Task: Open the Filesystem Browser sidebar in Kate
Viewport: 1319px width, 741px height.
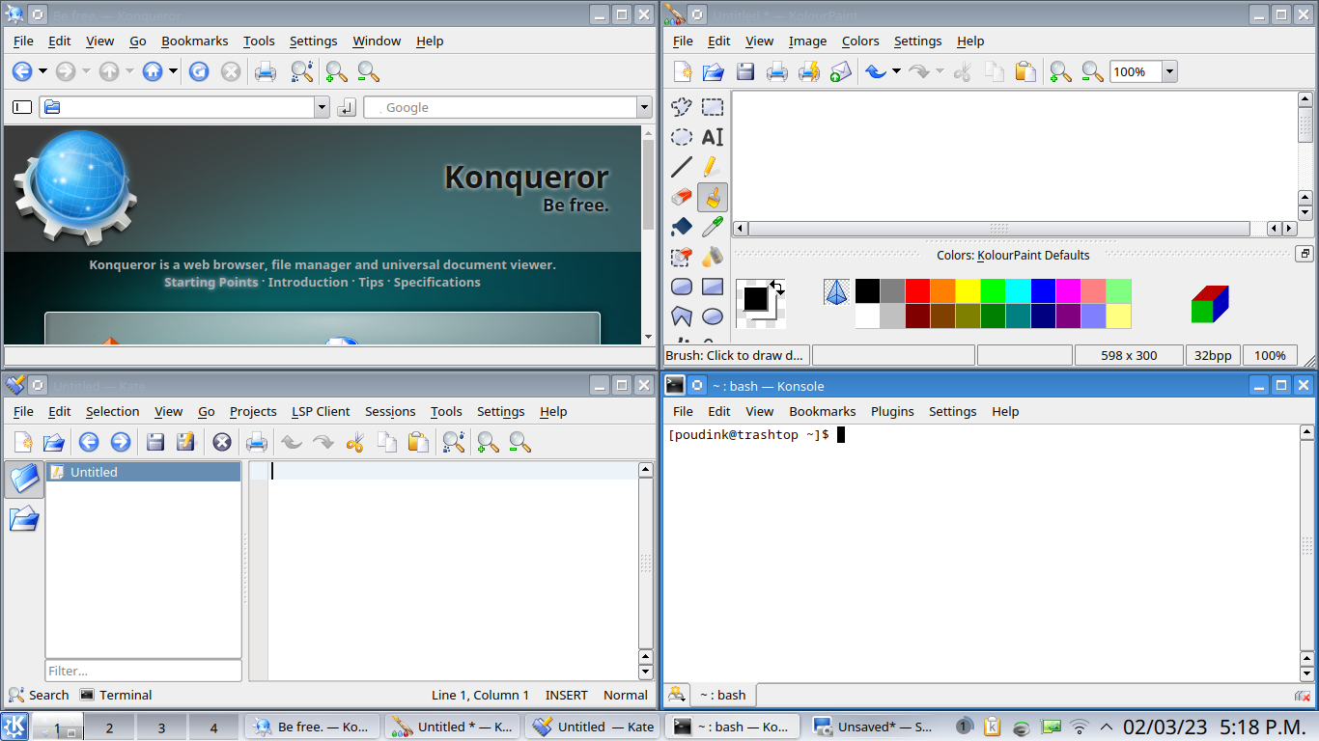Action: coord(24,520)
